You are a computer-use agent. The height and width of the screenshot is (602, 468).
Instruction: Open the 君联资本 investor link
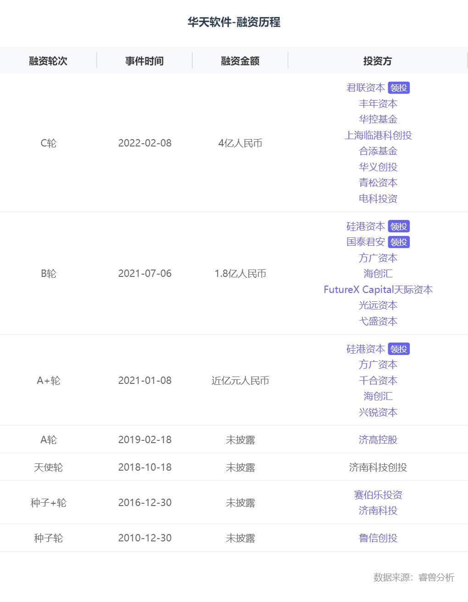(x=366, y=88)
